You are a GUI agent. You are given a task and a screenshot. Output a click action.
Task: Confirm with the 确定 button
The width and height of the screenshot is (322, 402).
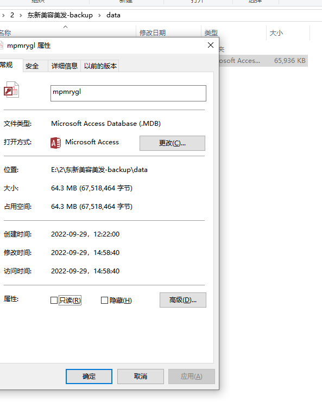point(89,377)
